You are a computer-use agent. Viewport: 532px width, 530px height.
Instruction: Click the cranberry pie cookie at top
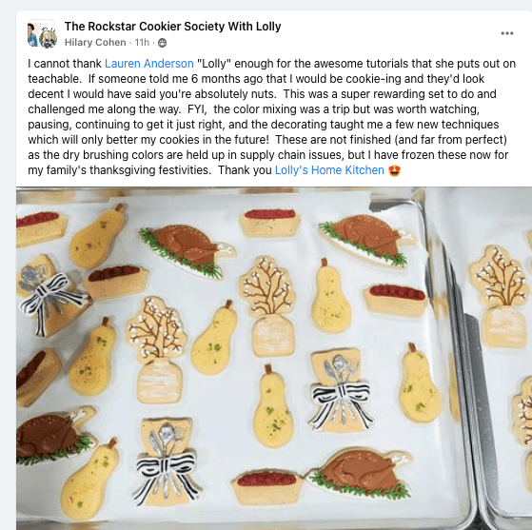(x=269, y=223)
